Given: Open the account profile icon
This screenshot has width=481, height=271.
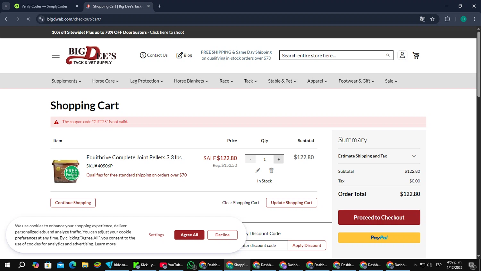Looking at the screenshot, I should [402, 55].
